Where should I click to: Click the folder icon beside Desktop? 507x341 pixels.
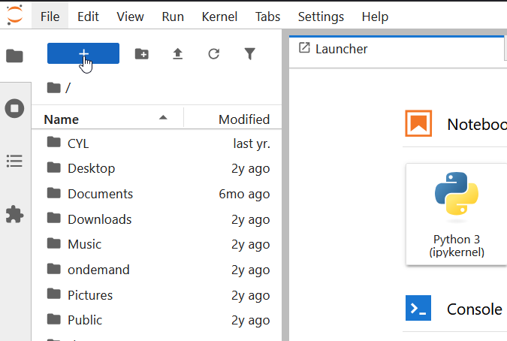click(x=53, y=167)
